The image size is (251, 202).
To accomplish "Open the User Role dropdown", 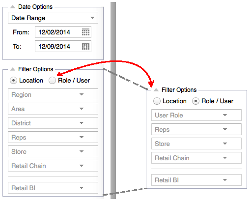I will tap(196, 115).
